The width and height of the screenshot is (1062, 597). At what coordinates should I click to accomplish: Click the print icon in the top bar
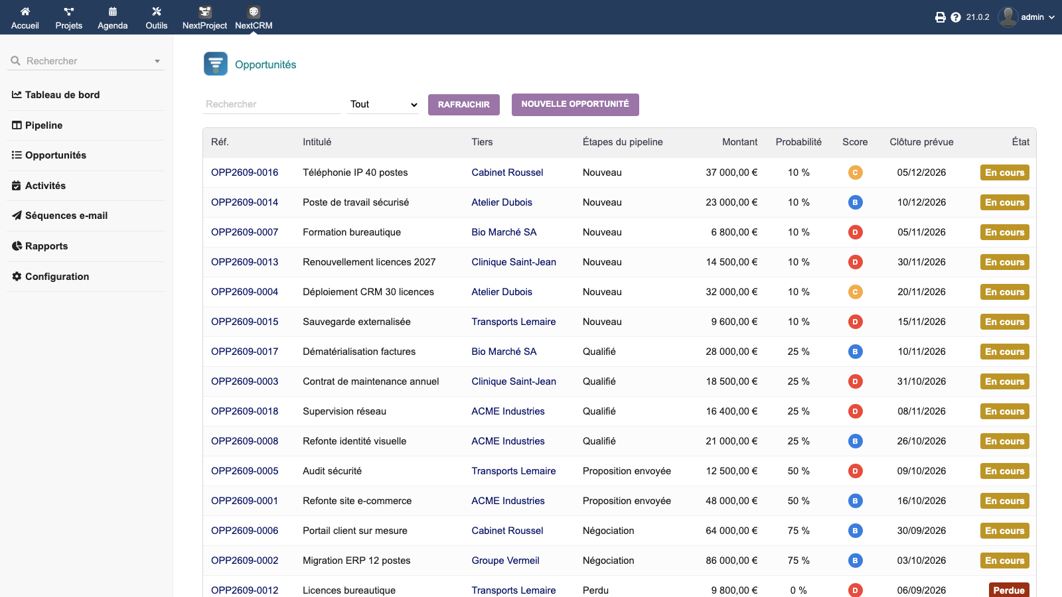pyautogui.click(x=941, y=17)
